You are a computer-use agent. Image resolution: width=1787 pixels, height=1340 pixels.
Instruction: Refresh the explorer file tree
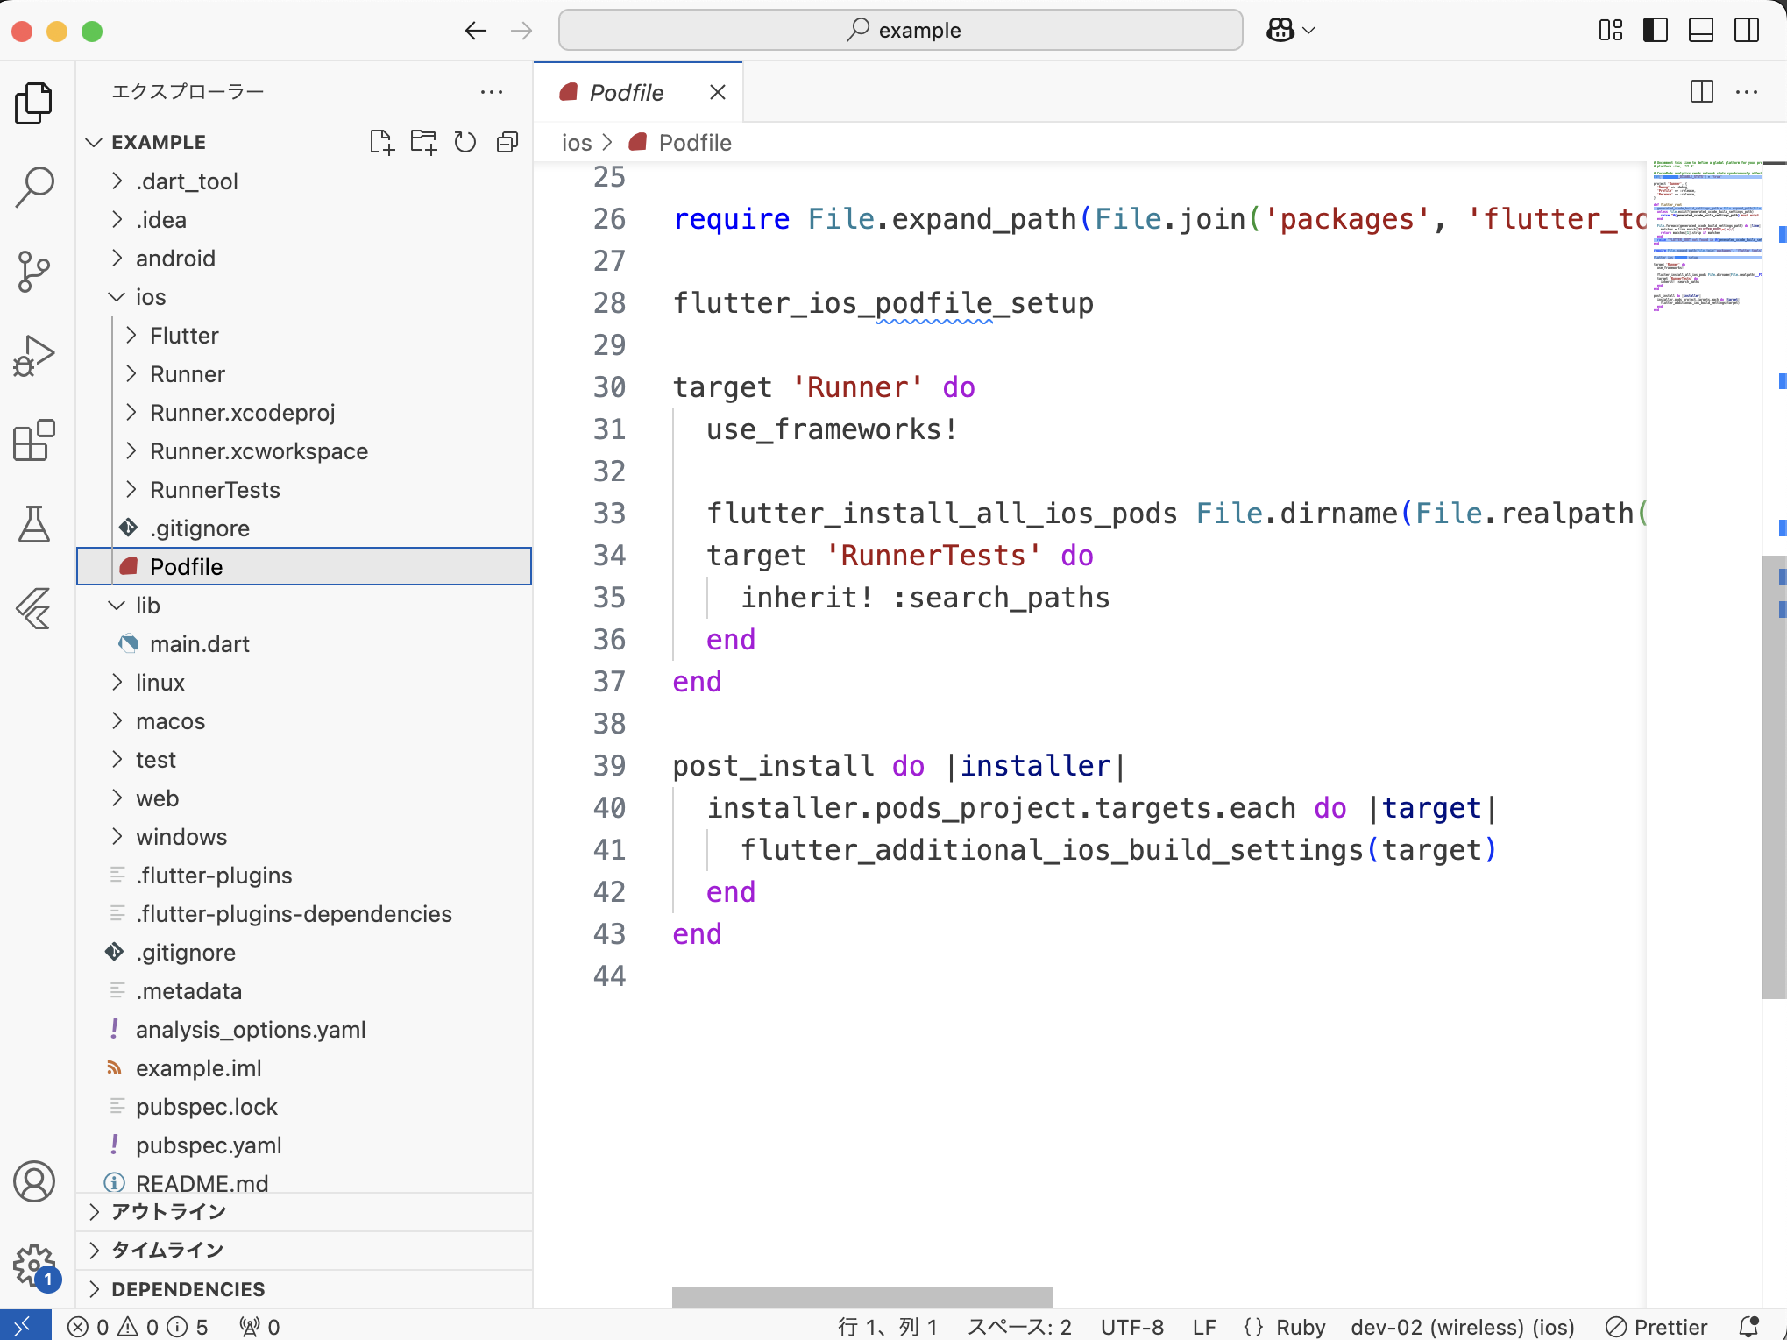click(465, 142)
